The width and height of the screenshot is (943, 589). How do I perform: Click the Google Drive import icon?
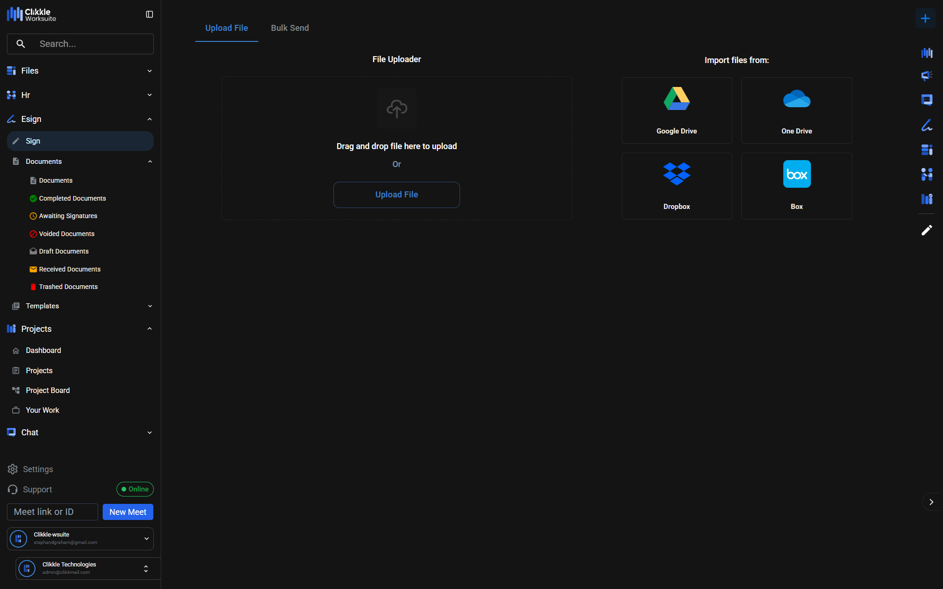(676, 98)
